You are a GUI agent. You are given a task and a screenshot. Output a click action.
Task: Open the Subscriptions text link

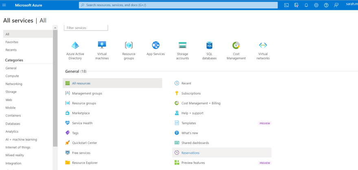click(191, 93)
